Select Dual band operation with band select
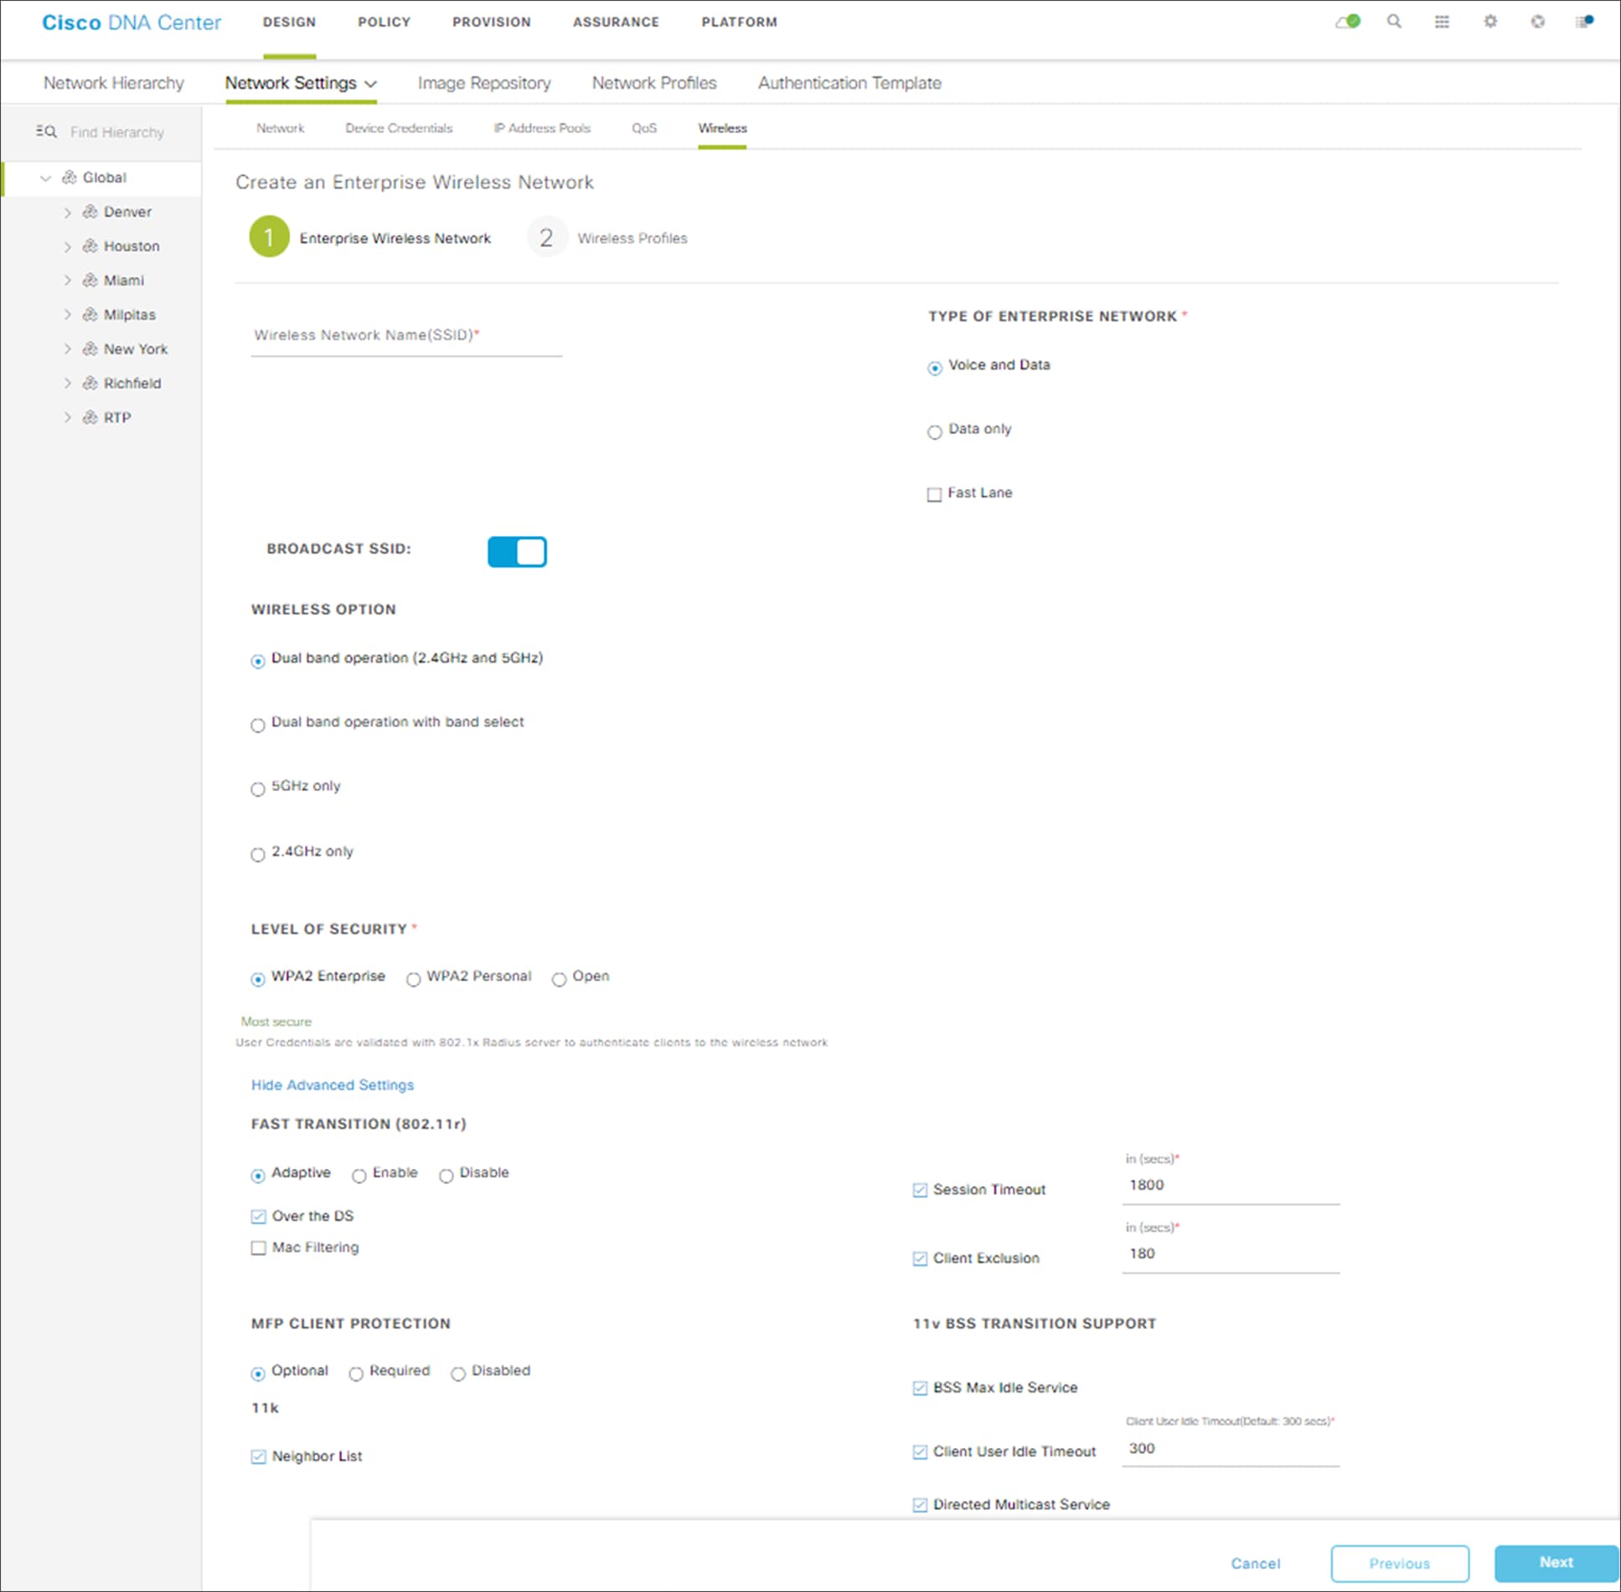The width and height of the screenshot is (1621, 1592). pos(257,726)
